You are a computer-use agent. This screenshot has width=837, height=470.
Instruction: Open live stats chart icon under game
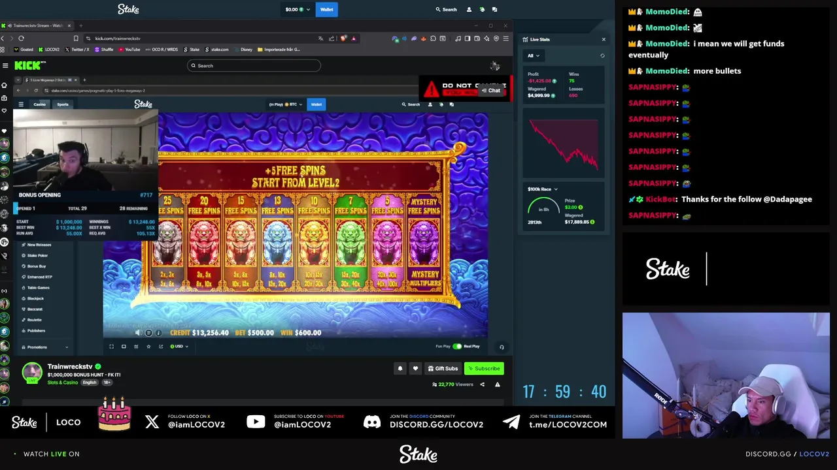click(x=136, y=347)
